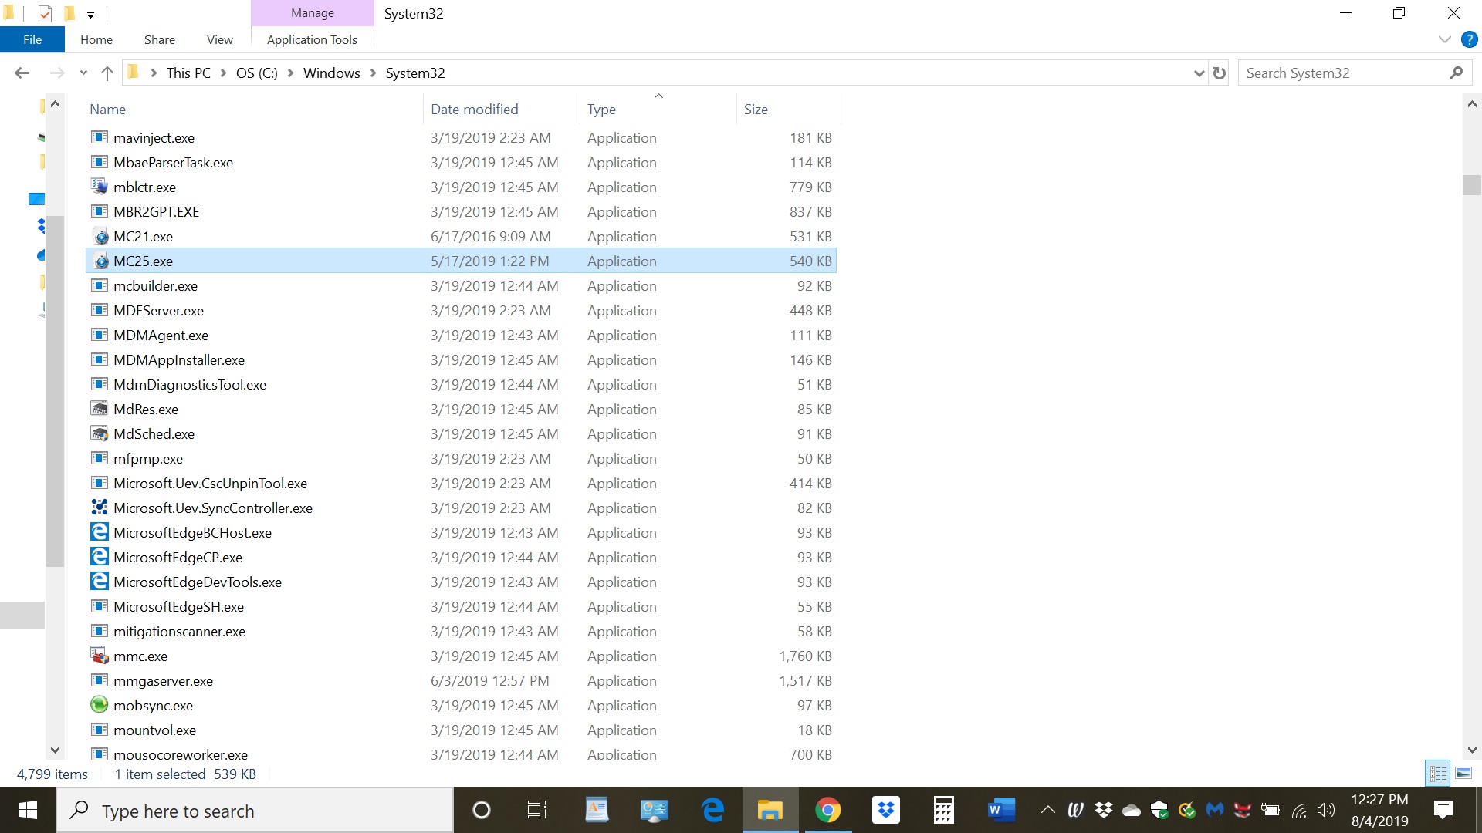Image resolution: width=1482 pixels, height=833 pixels.
Task: Click the mmc.exe toolbox icon
Action: (x=100, y=656)
